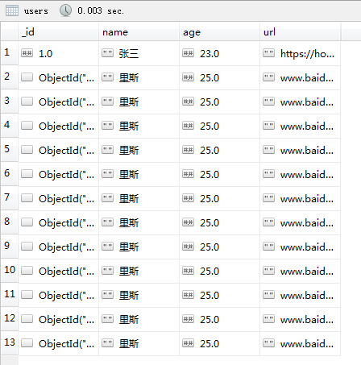Click the string icon by url in row 2

pos(268,77)
